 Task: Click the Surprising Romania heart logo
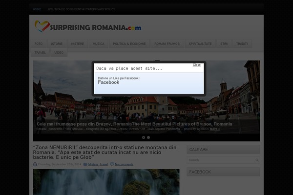pos(42,26)
